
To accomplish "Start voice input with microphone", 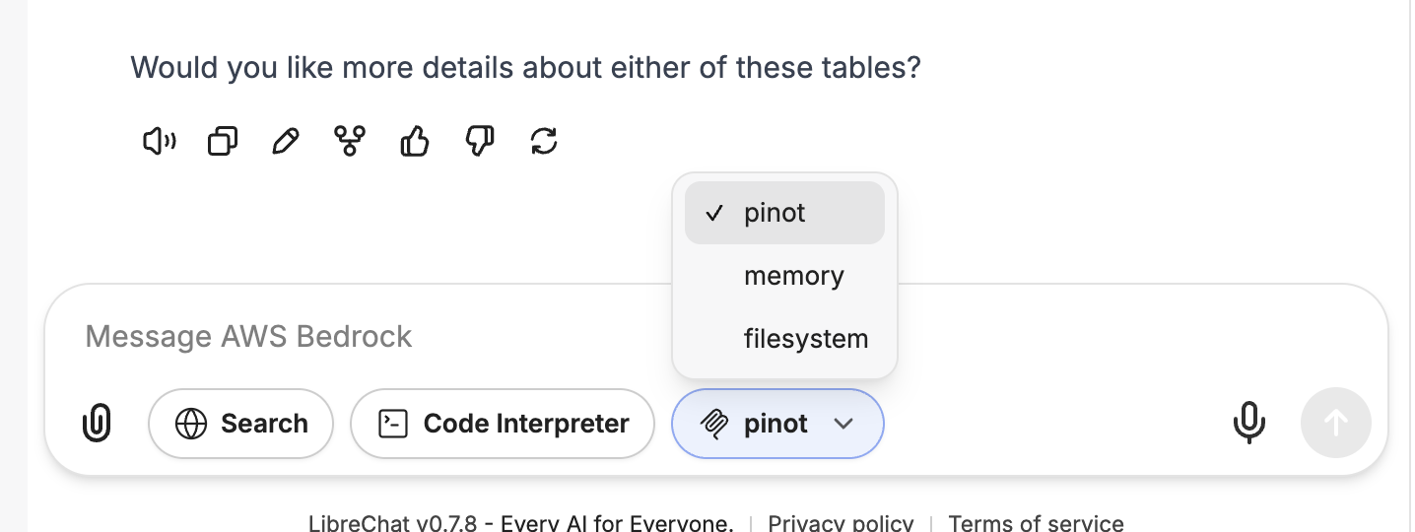I will (1248, 424).
